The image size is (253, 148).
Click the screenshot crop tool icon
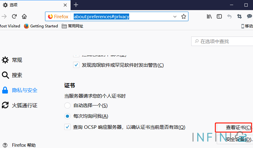click(x=239, y=16)
